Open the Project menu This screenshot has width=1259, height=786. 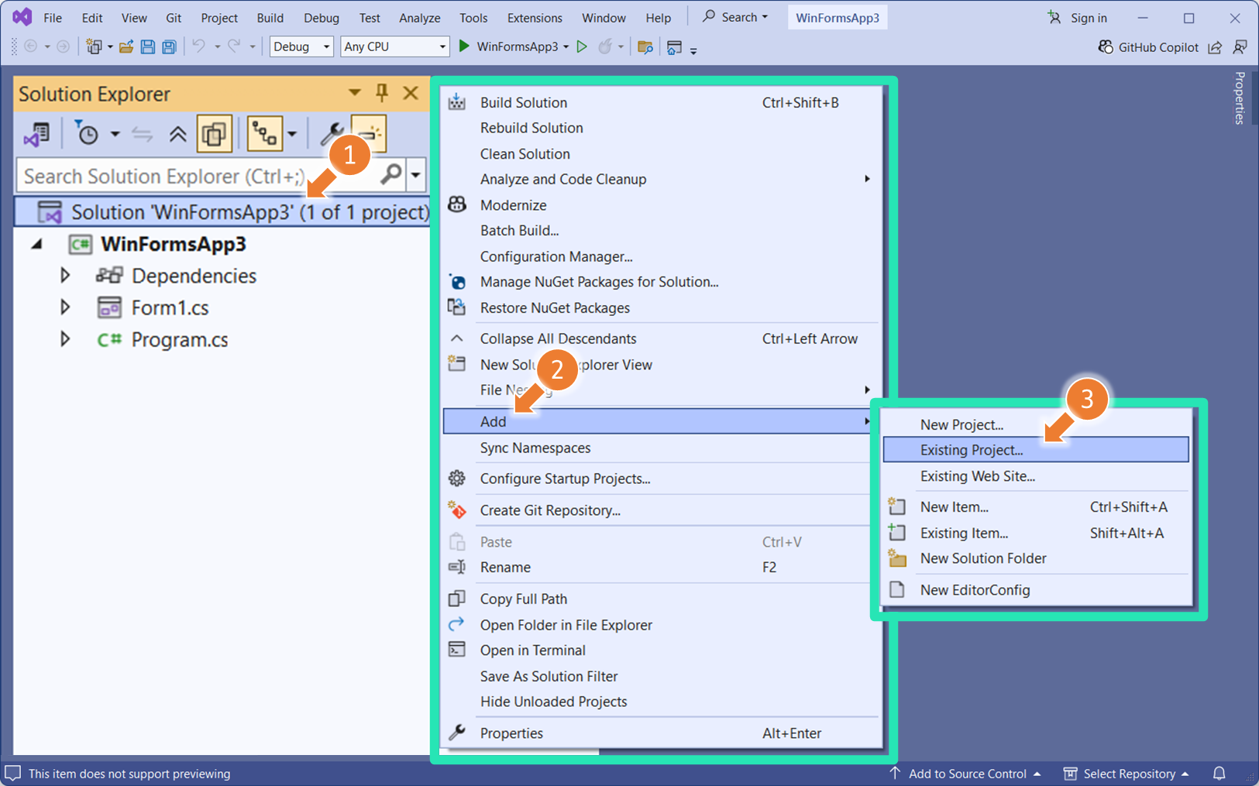(x=219, y=18)
